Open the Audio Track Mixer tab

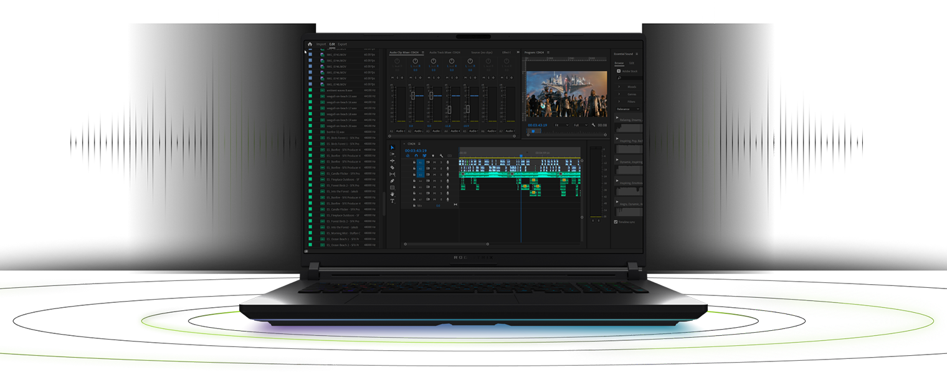[445, 52]
